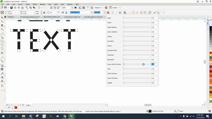Expand the Snap To dropdown

tap(102, 8)
